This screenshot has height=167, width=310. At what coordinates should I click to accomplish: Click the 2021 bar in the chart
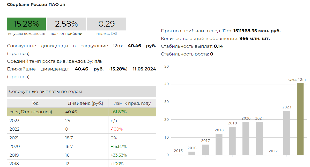(259, 138)
